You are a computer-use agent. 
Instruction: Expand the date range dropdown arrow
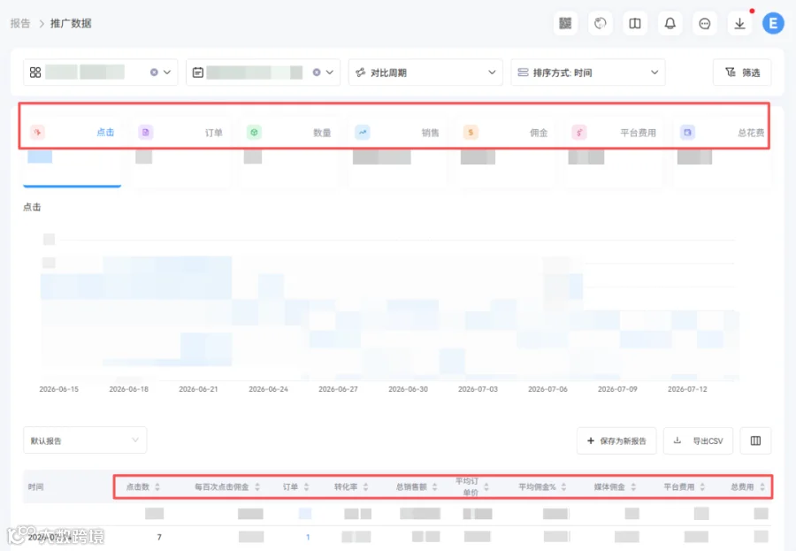click(x=330, y=73)
